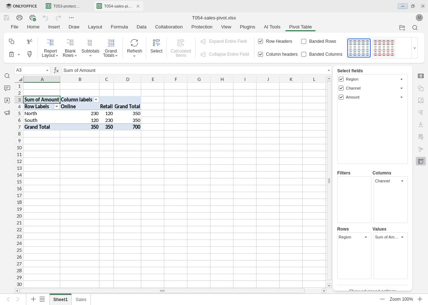This screenshot has height=305, width=428.
Task: Open the Grand Totals dropdown
Action: pyautogui.click(x=111, y=48)
